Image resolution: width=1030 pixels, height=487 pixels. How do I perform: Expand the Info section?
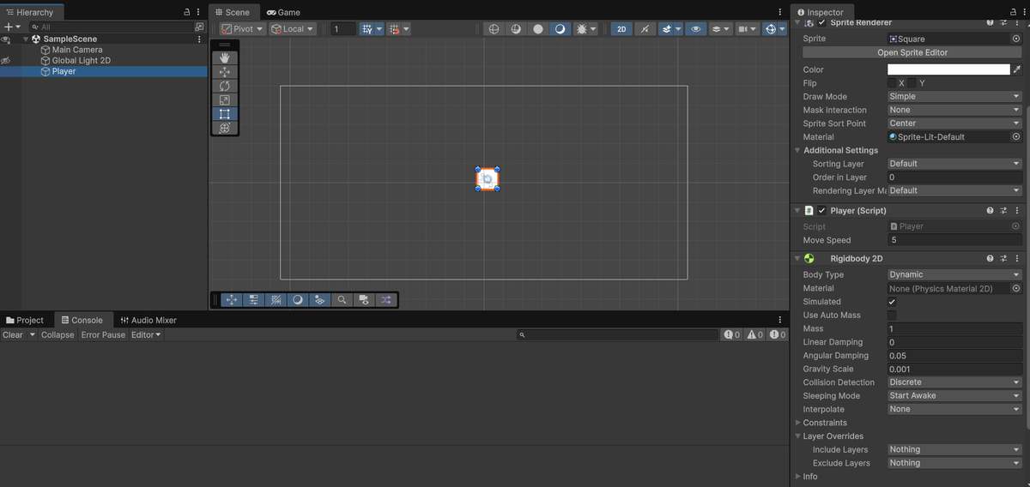coord(797,477)
